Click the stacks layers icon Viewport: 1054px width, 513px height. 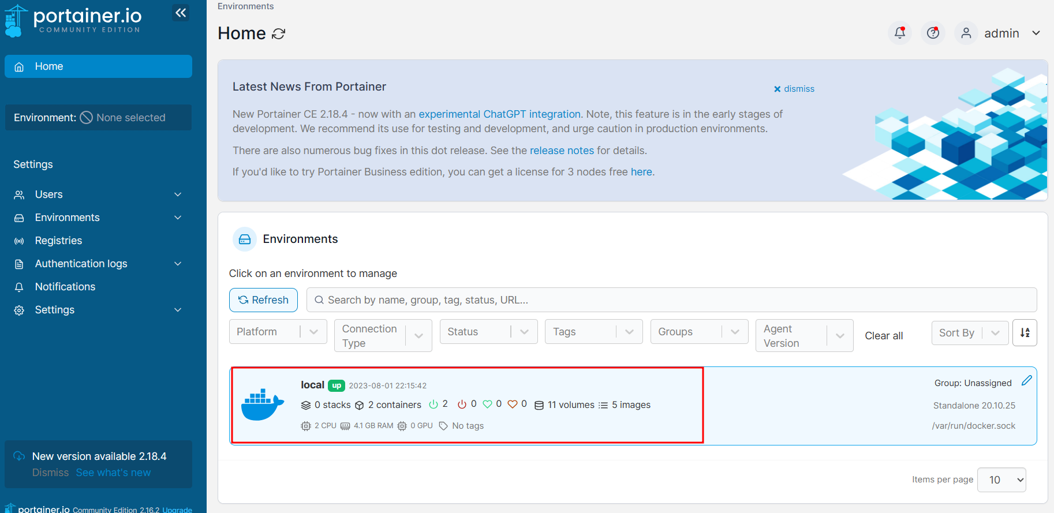(x=306, y=405)
